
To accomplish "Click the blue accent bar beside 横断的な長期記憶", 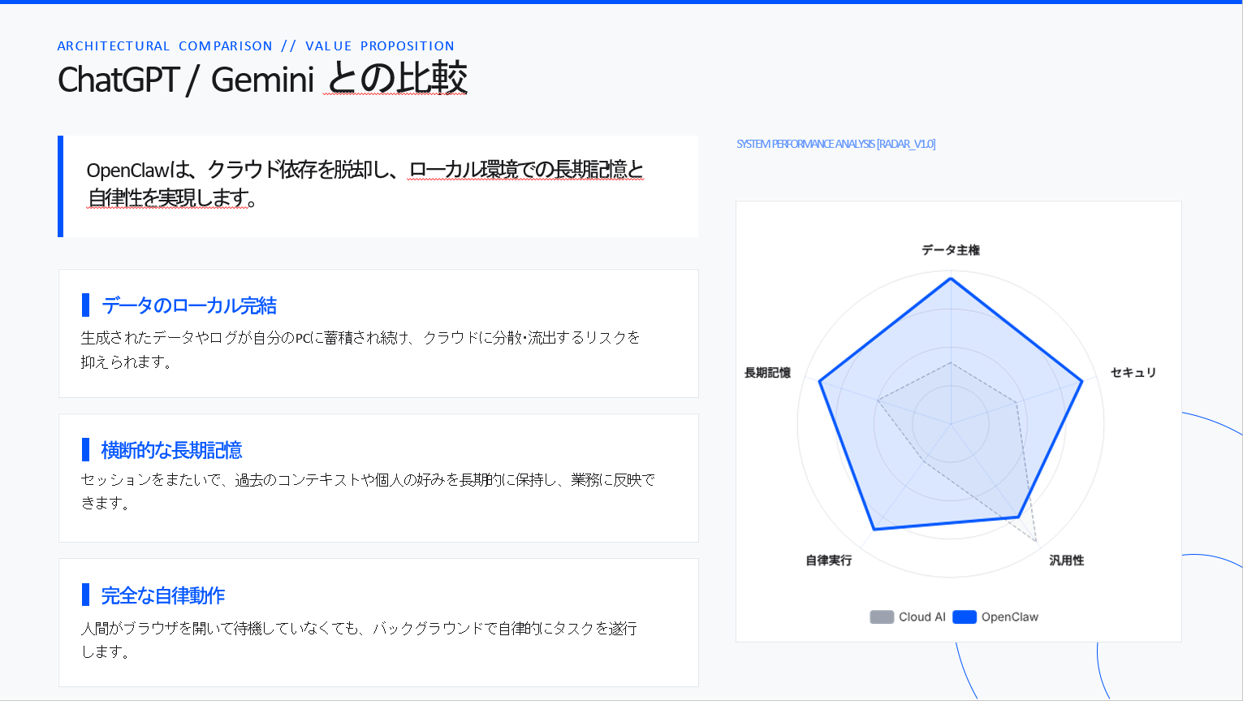I will (85, 450).
